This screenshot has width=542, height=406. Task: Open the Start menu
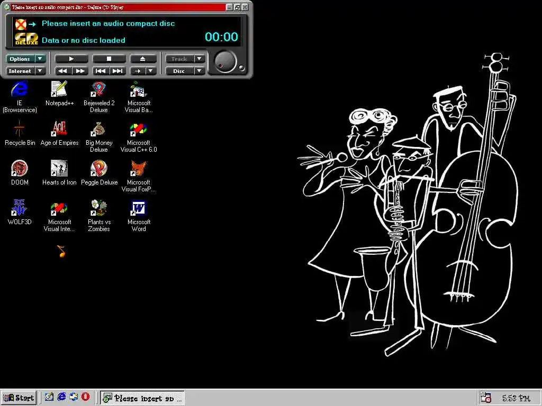[19, 398]
